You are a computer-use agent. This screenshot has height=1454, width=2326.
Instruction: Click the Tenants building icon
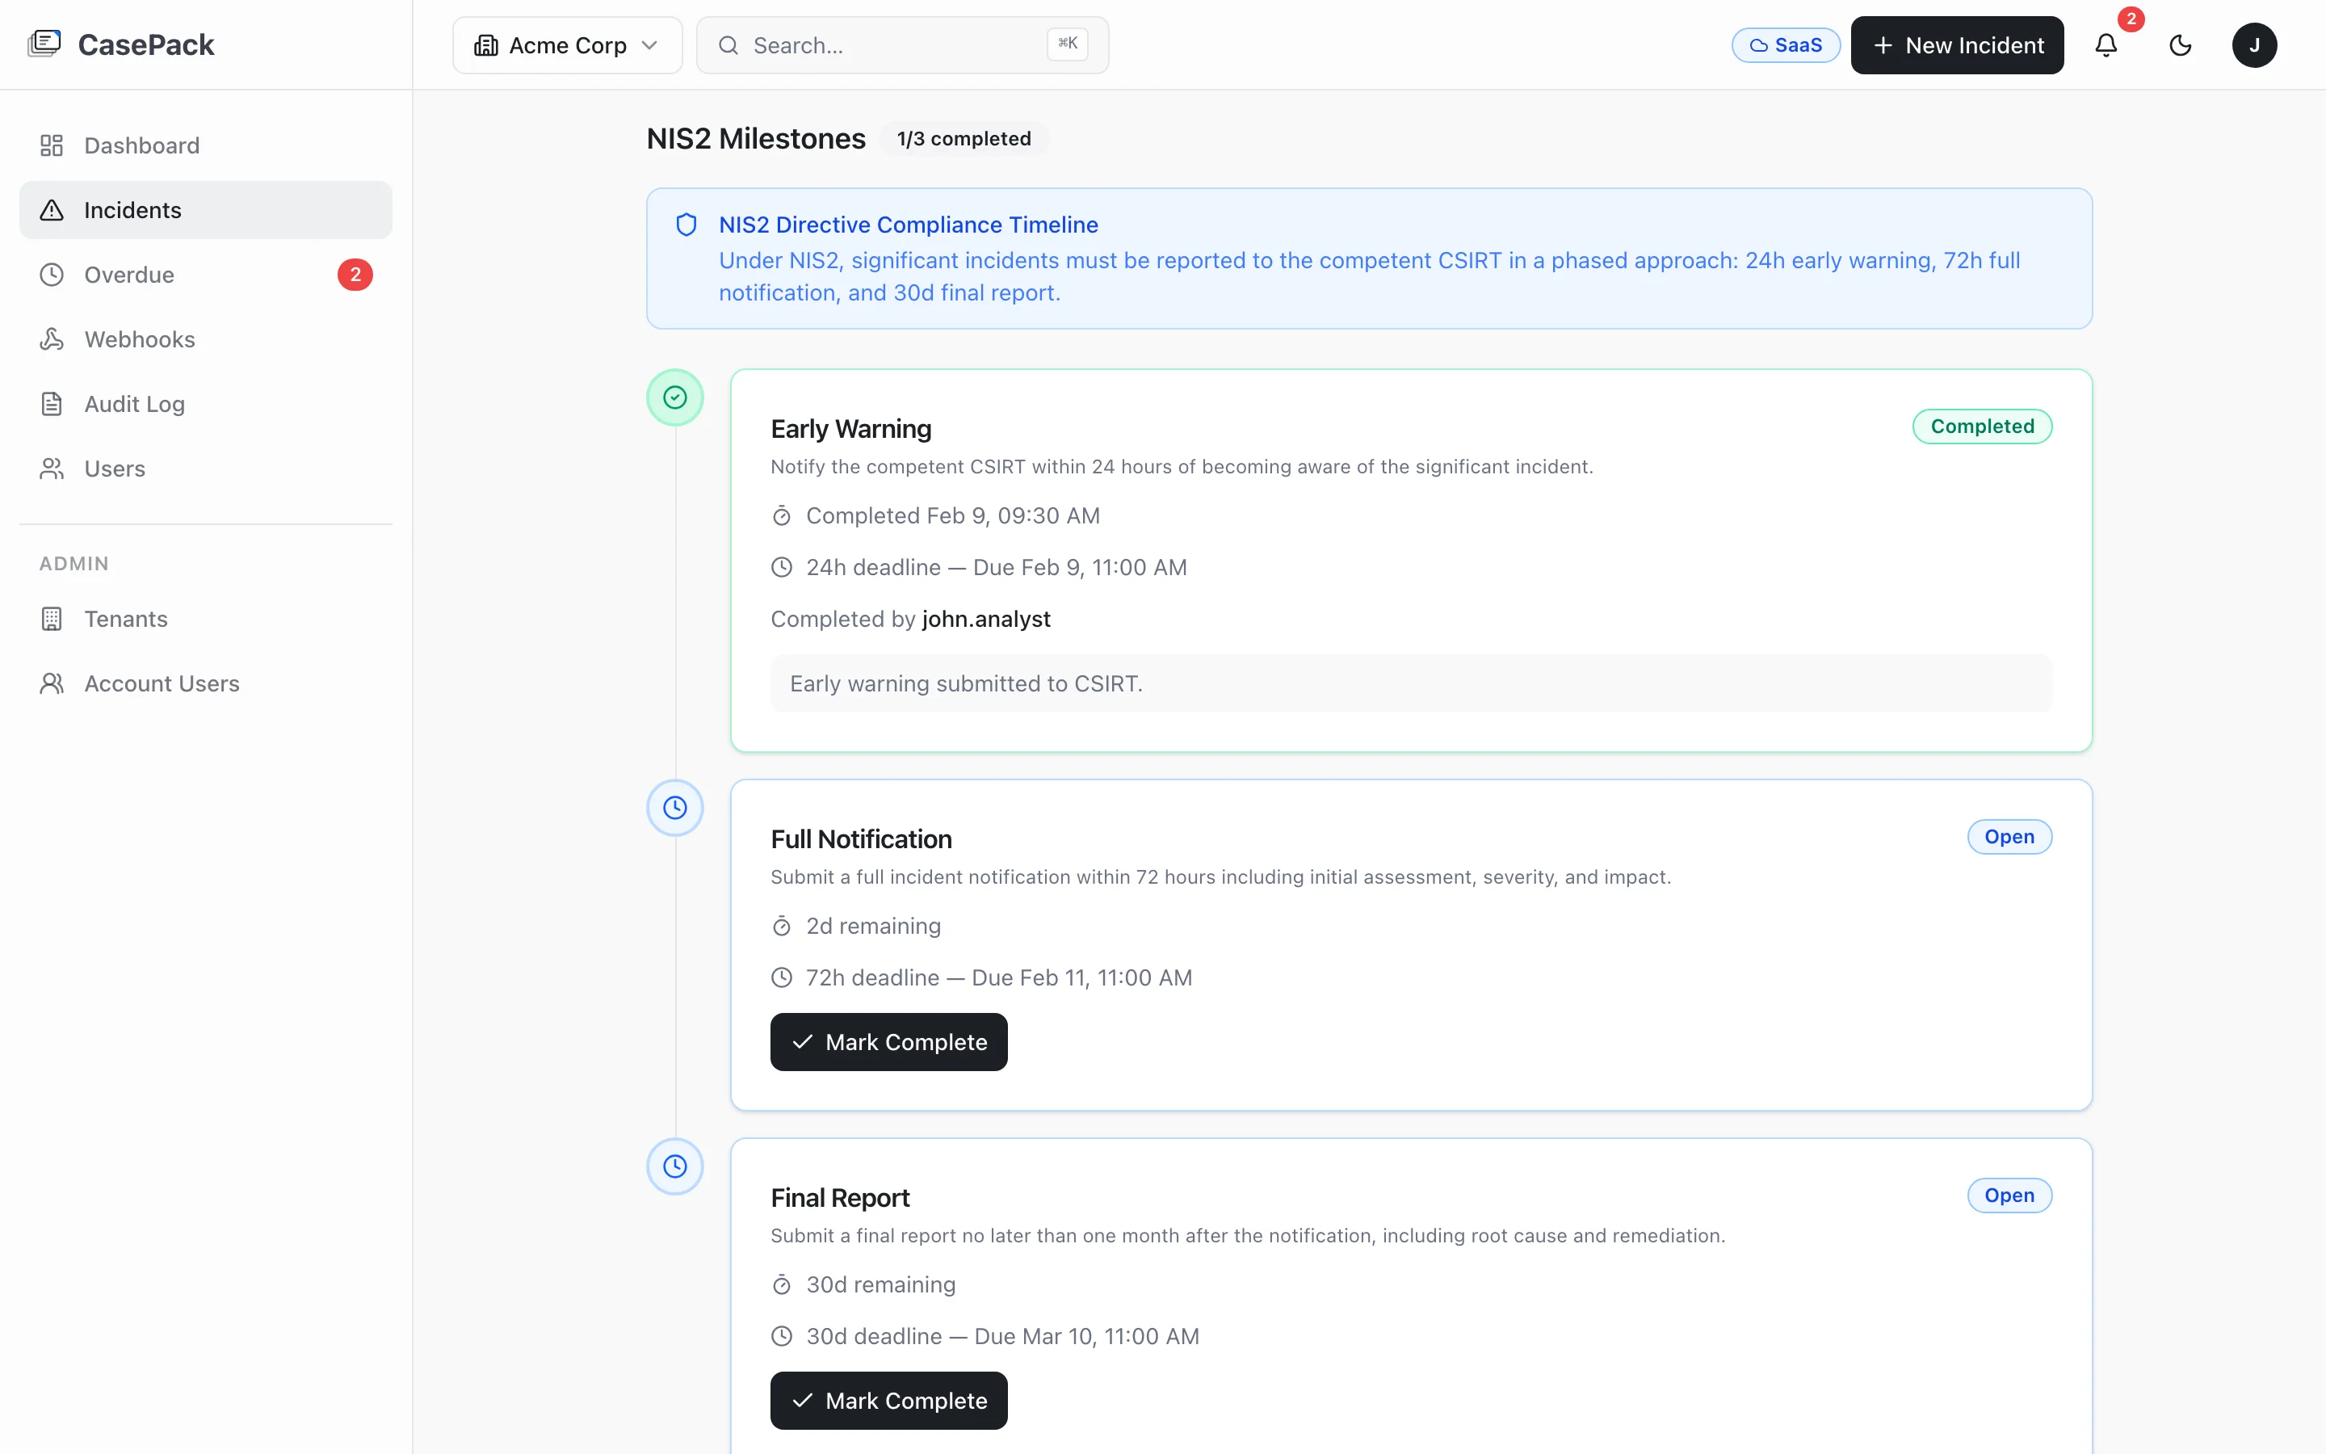(x=52, y=618)
